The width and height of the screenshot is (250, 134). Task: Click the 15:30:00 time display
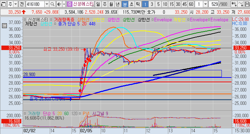tap(242, 131)
